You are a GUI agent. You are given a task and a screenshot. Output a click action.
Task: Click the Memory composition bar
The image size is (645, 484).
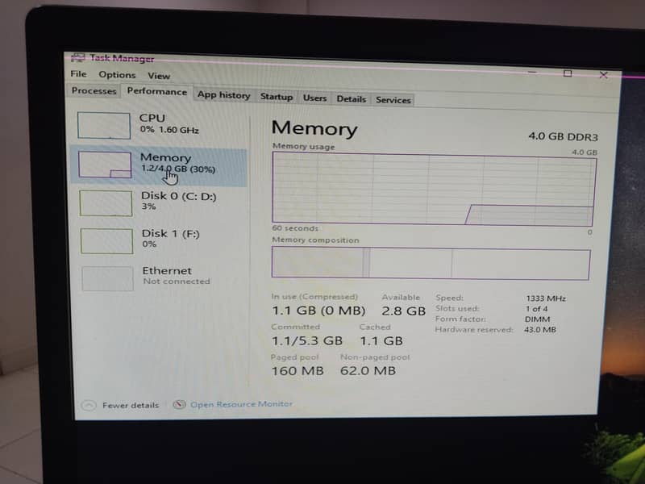[x=431, y=264]
